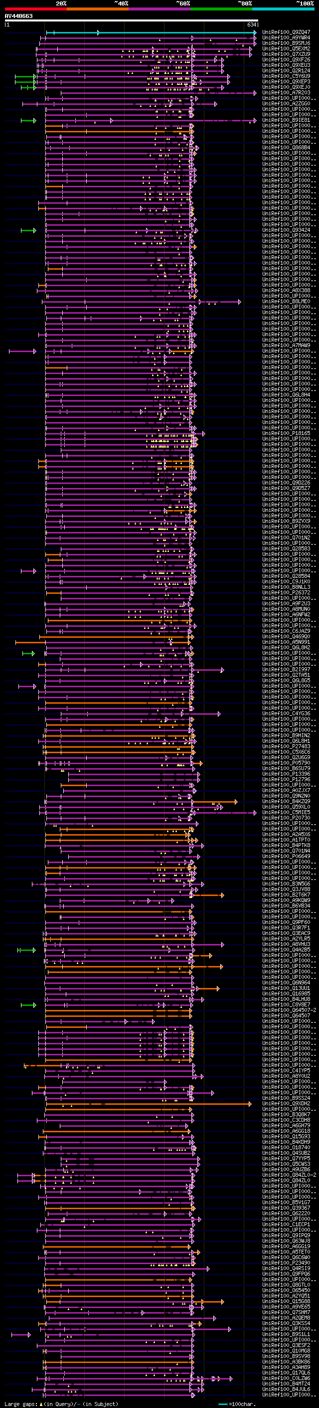
Task: Click the cyan alignment bar for Q9ZQ47
Action: [x=151, y=33]
